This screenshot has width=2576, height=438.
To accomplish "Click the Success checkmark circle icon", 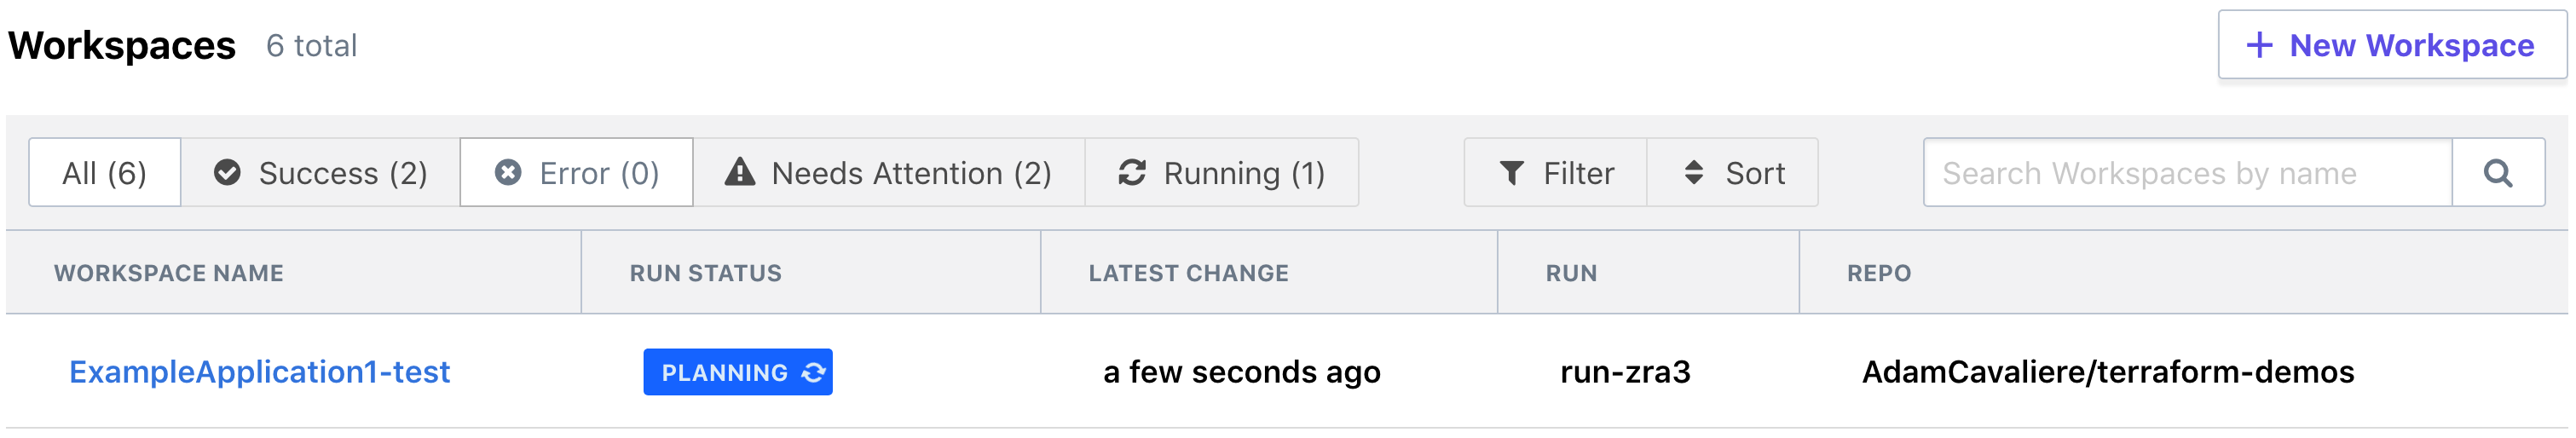I will 227,173.
